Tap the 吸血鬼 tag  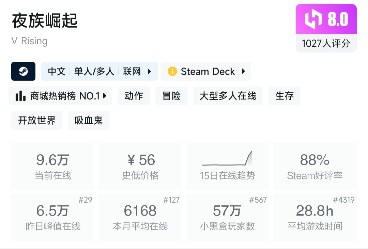[x=89, y=121]
